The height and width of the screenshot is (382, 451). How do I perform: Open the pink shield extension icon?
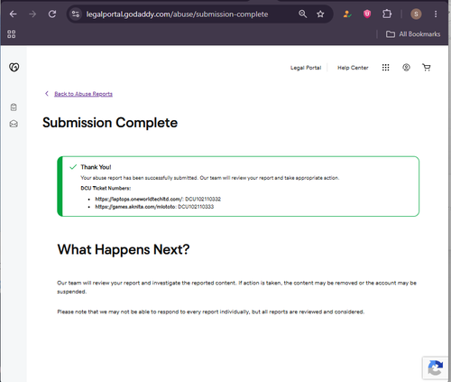367,14
